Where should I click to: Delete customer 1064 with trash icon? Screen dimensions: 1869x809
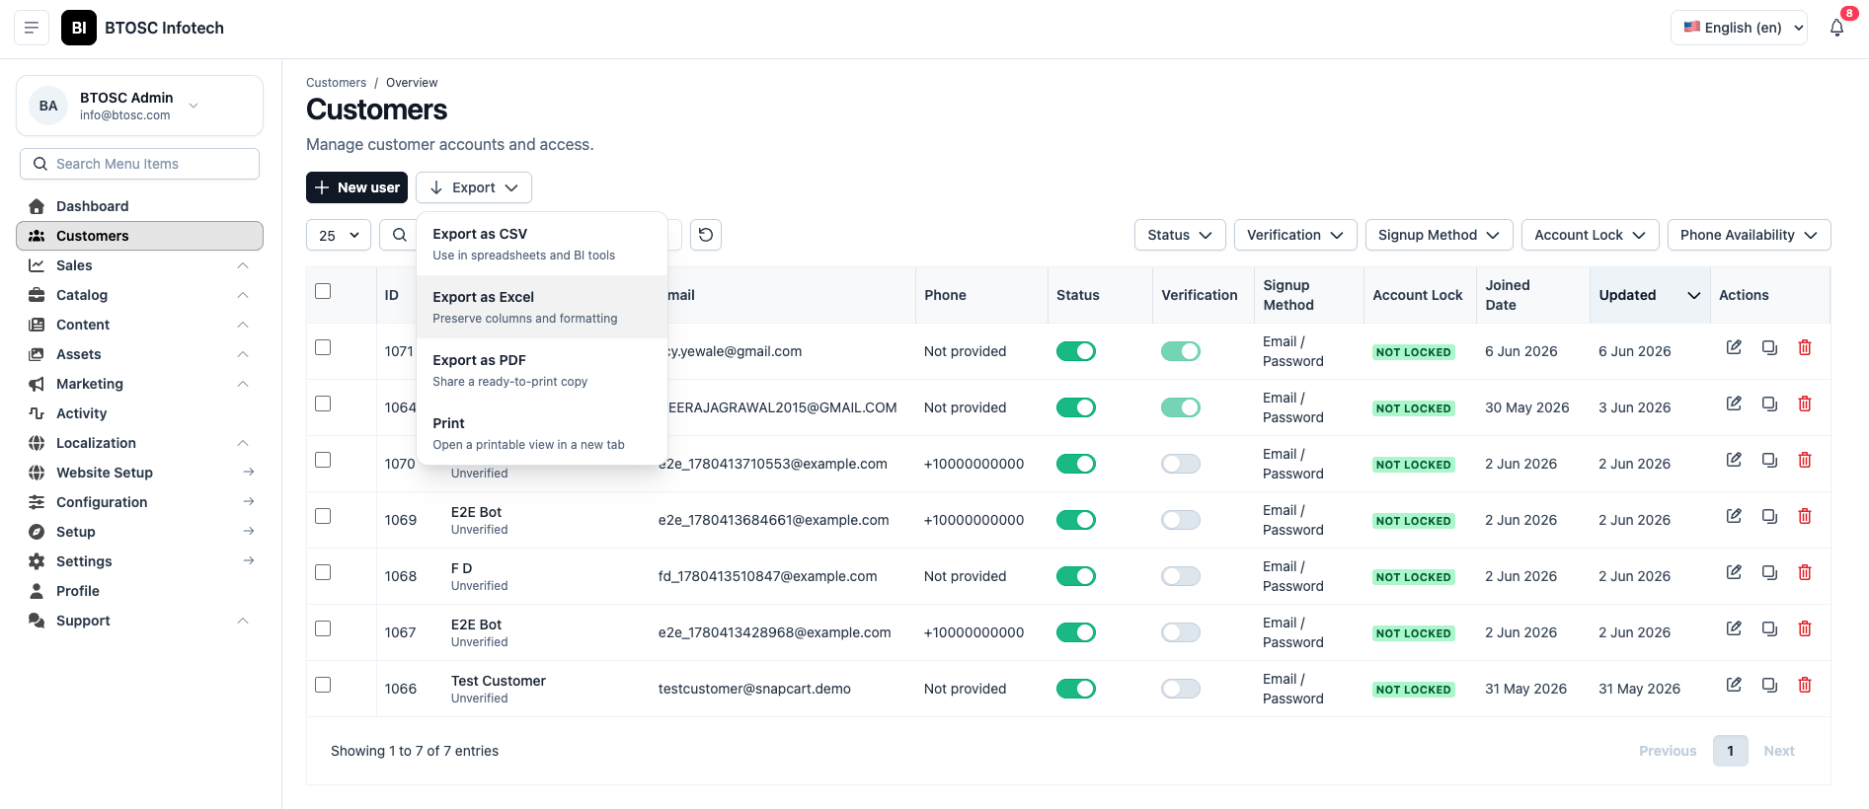pyautogui.click(x=1805, y=404)
